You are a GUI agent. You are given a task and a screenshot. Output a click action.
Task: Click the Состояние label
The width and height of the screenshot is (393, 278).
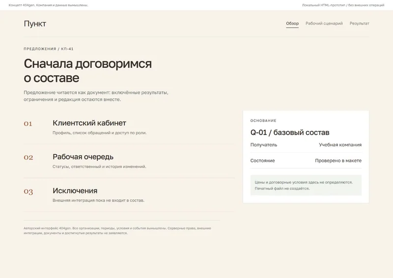262,160
